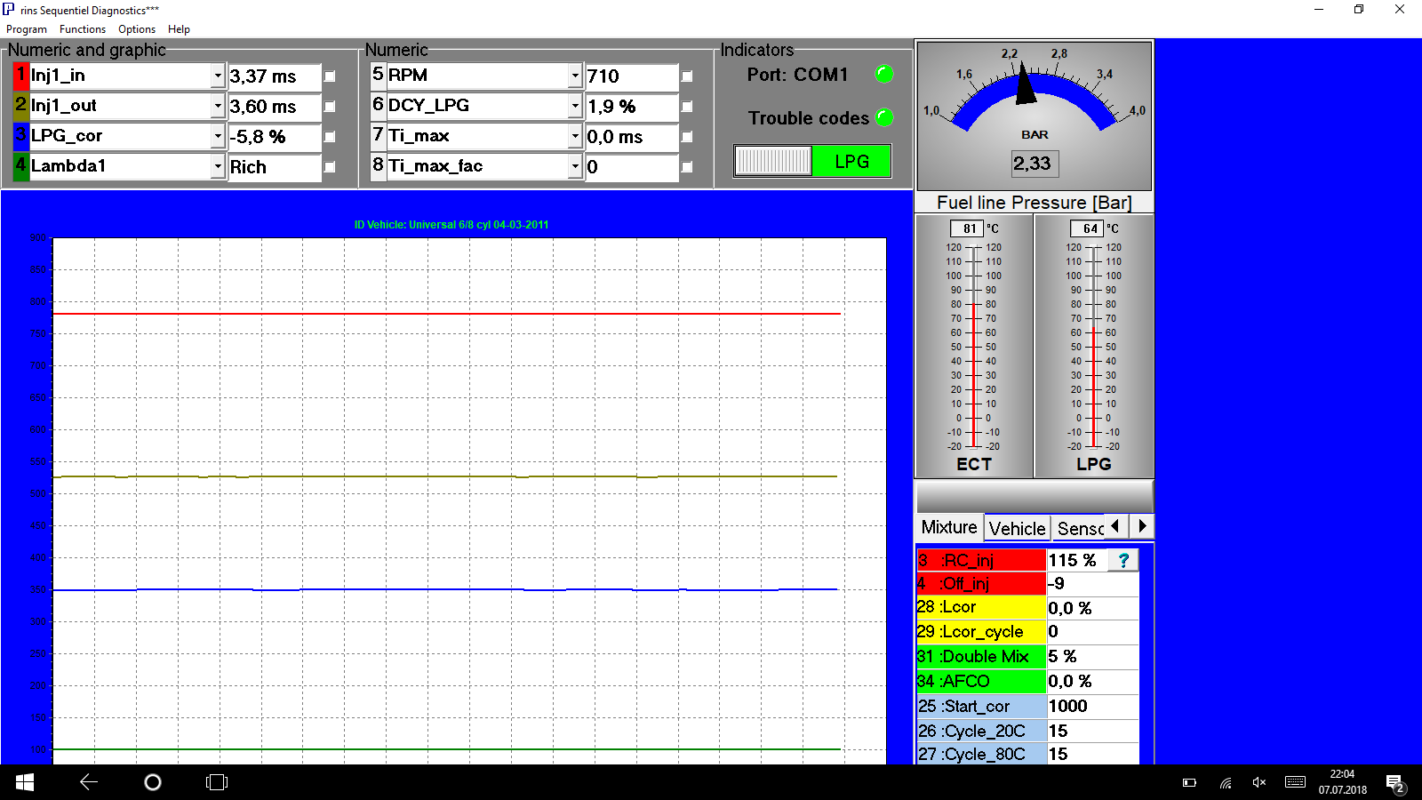Expand the DCY_LPG parameter dropdown
Screen dimensions: 1422x800
(575, 107)
